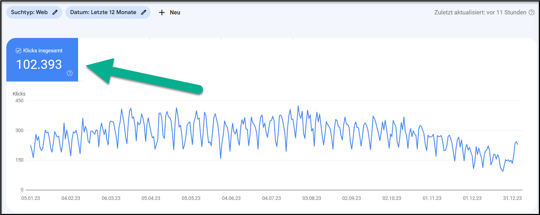Click the 02.10.23 date label
Screen dimensions: 540x215
392,198
